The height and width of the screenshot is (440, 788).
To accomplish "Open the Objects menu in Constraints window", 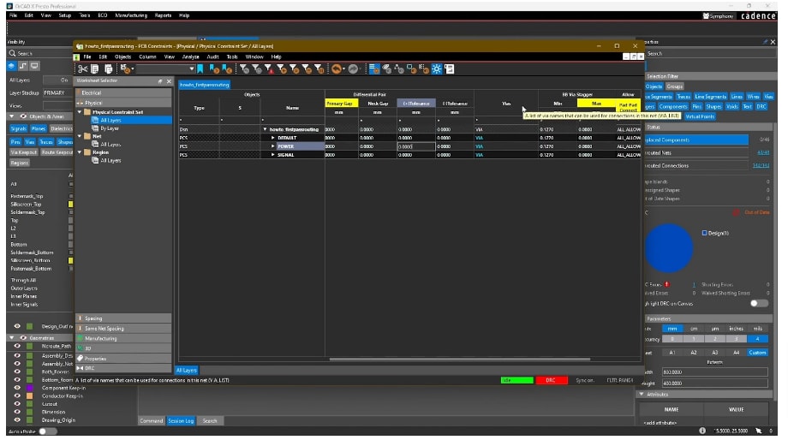I will 122,56.
